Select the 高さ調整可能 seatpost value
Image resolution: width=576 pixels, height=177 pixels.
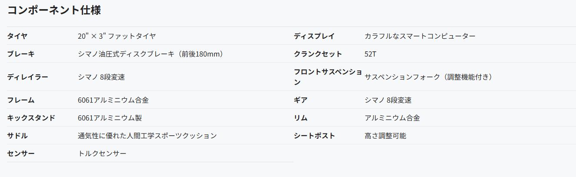click(x=385, y=136)
